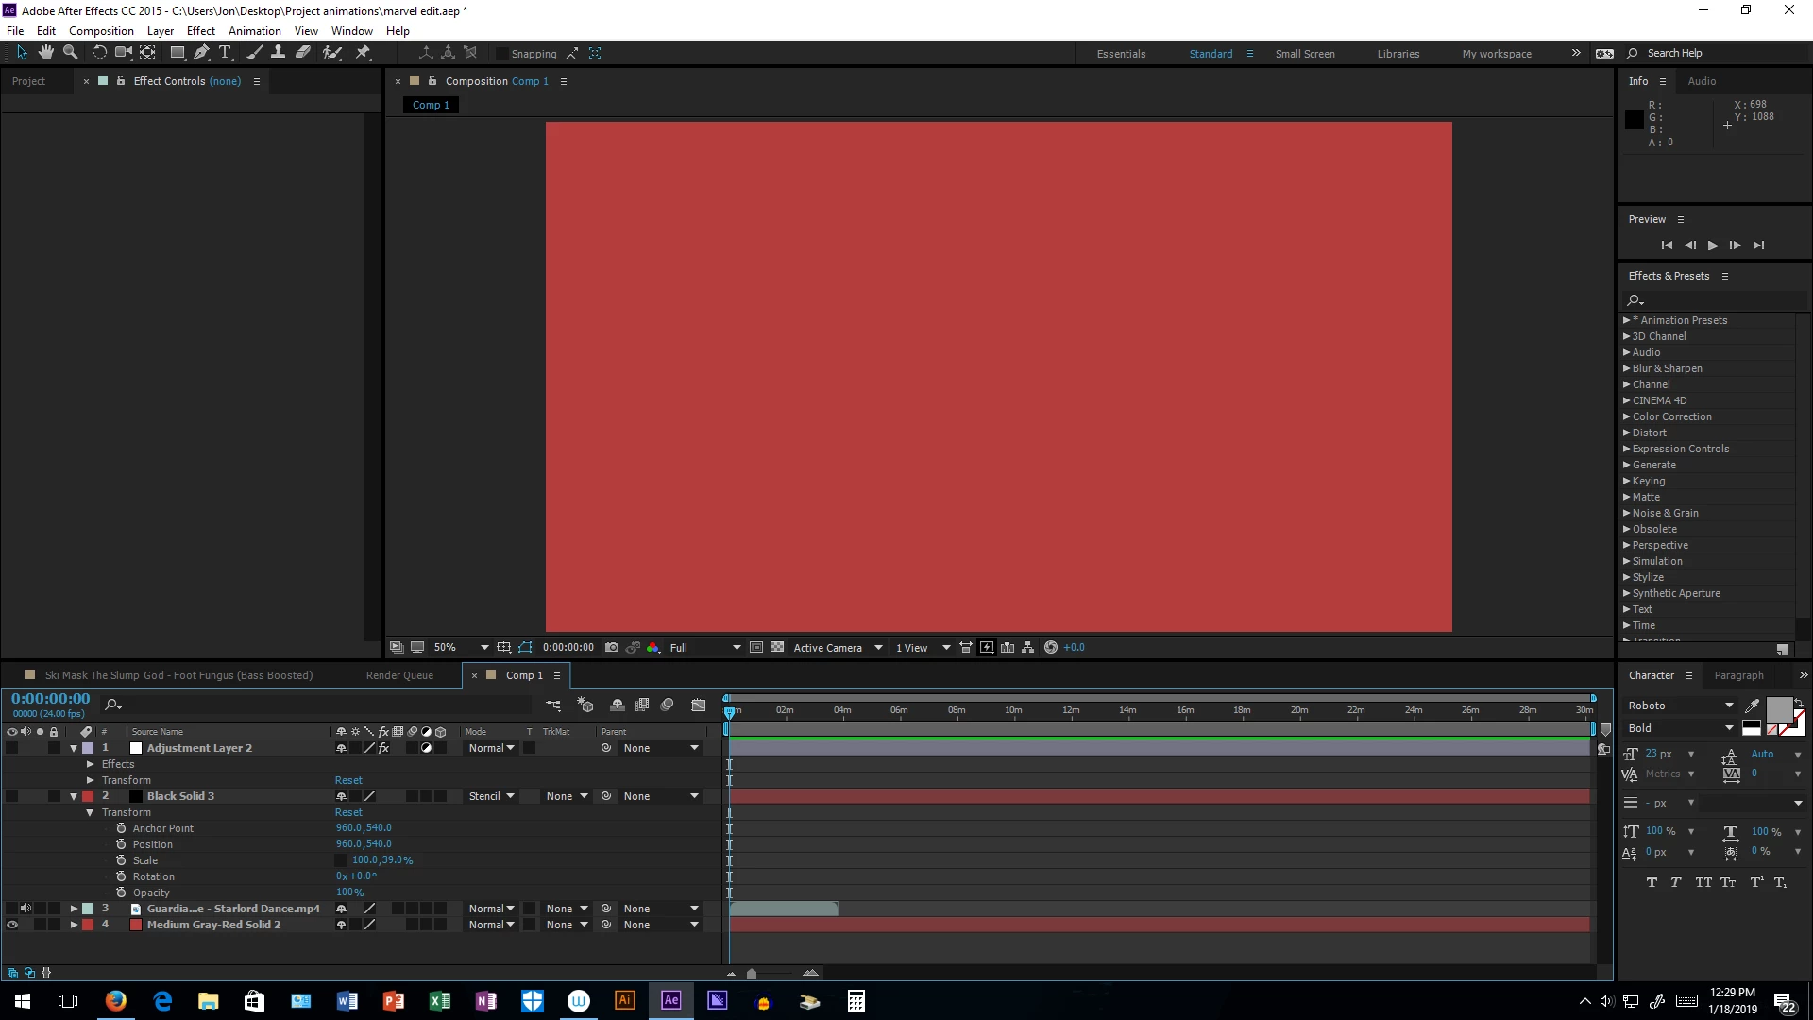
Task: Pick the Puppet Pin tool
Action: [363, 53]
